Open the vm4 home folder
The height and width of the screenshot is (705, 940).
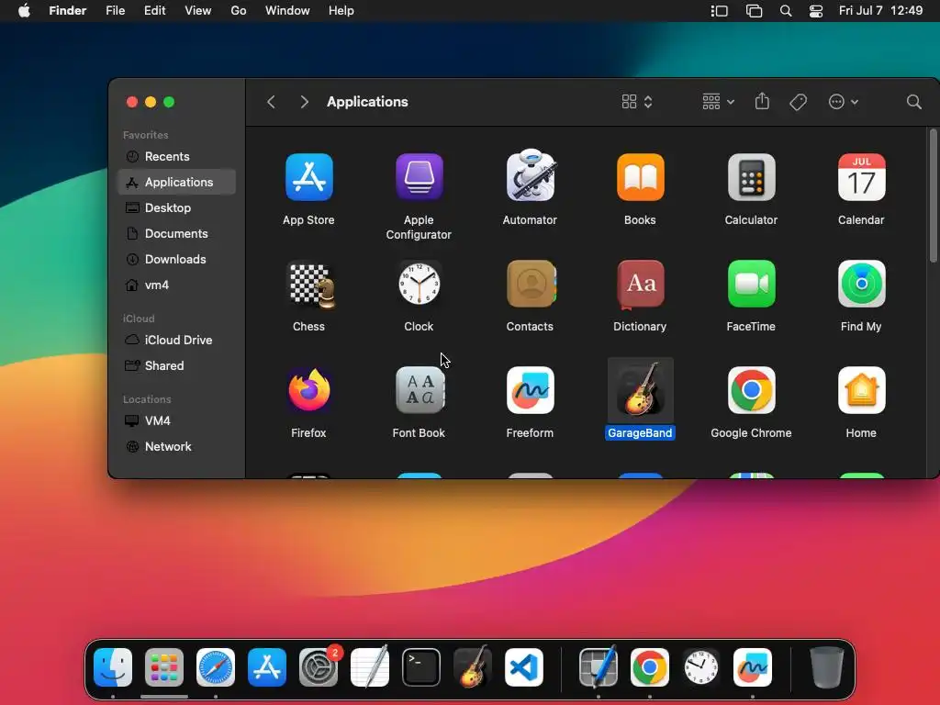[177, 285]
